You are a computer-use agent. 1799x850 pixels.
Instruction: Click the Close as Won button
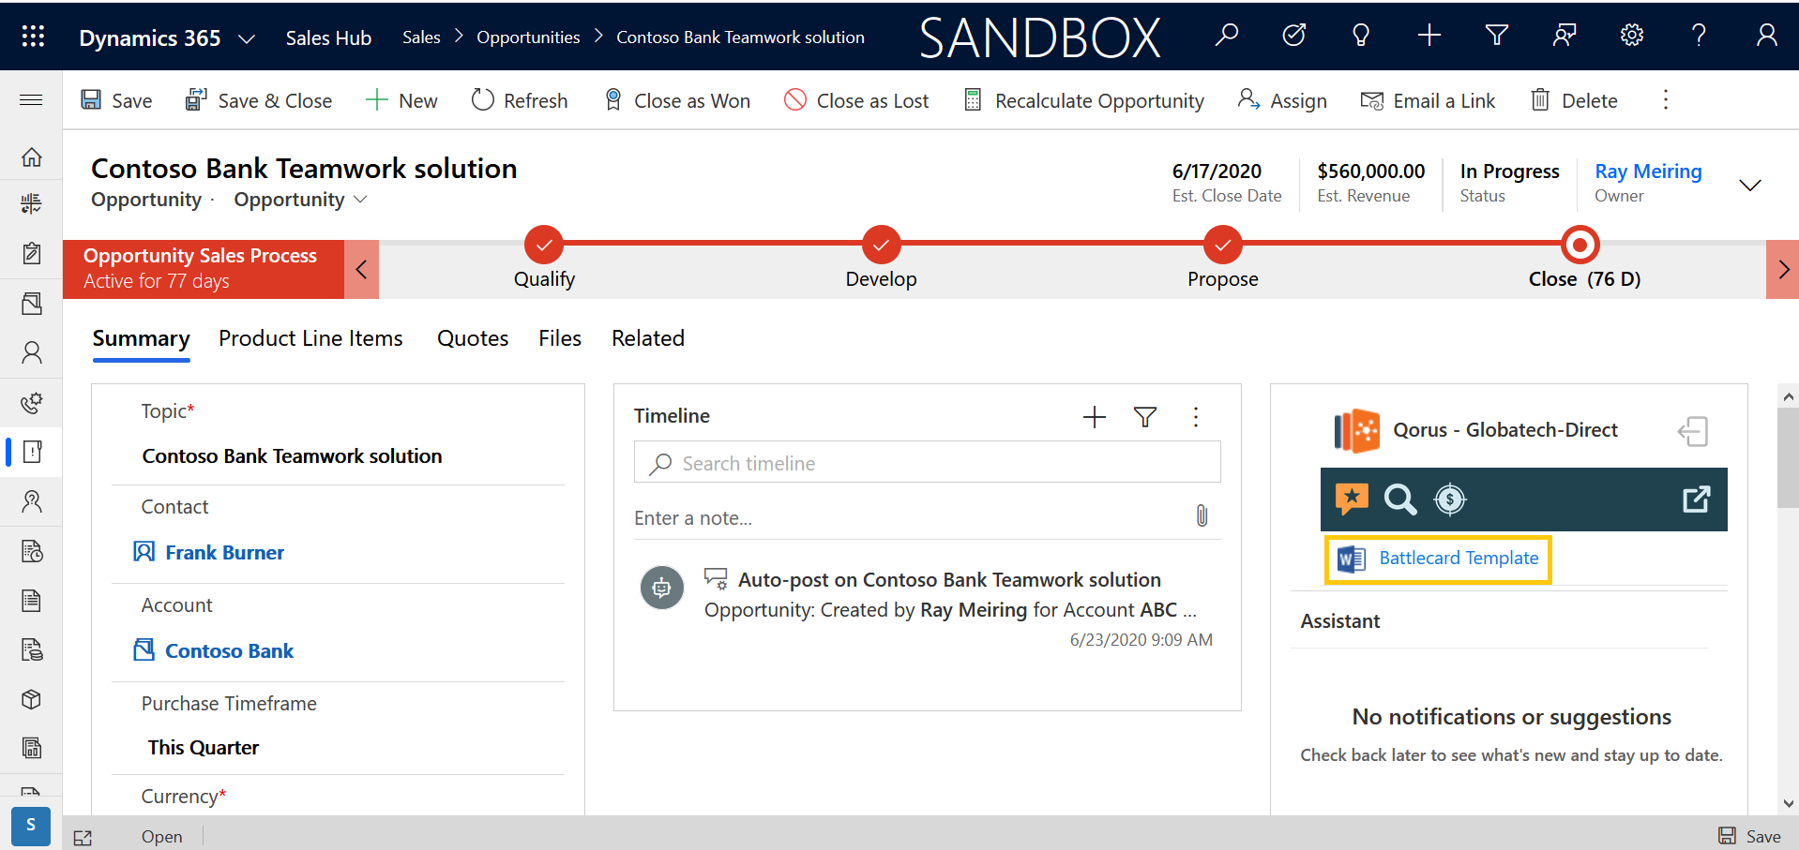(x=677, y=100)
